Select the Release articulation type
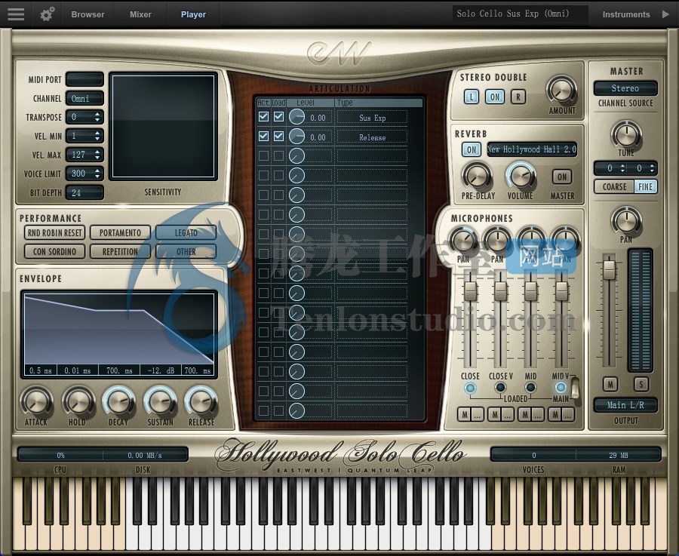The image size is (679, 556). tap(372, 137)
